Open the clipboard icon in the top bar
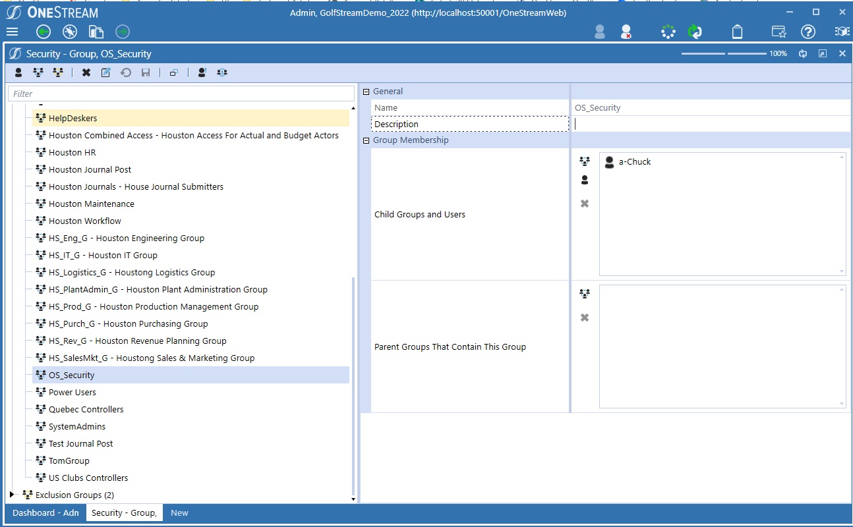 click(x=738, y=32)
